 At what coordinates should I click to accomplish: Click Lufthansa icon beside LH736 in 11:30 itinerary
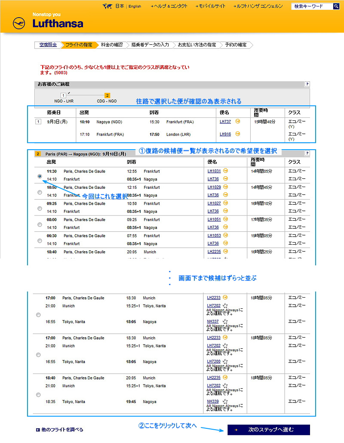pyautogui.click(x=226, y=178)
